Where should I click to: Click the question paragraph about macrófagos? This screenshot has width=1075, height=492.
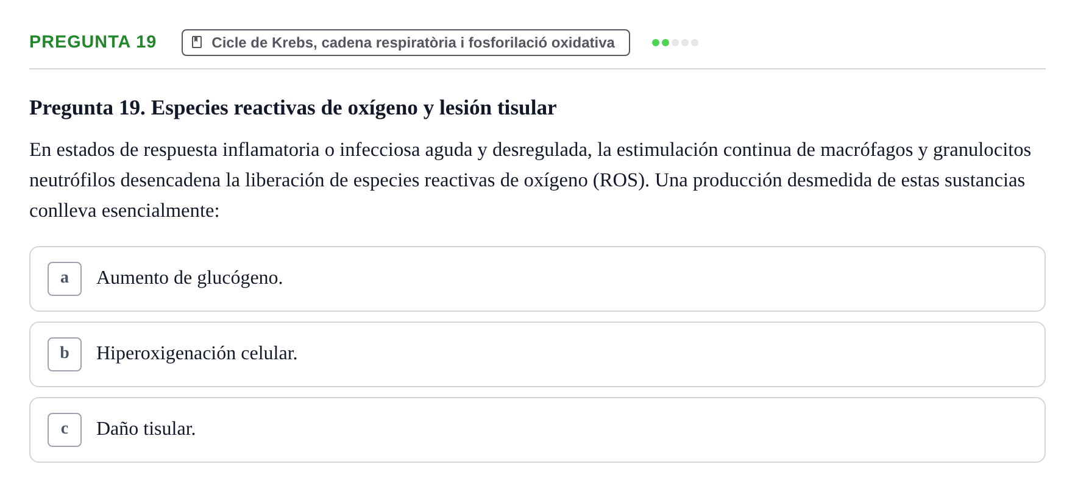point(530,180)
